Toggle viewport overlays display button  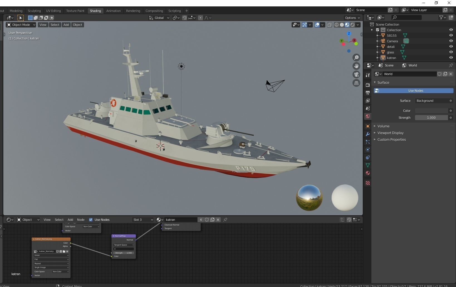tap(317, 25)
